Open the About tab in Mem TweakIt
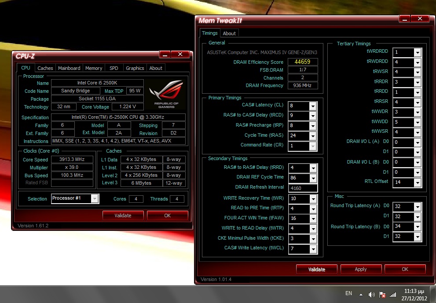 (x=229, y=33)
